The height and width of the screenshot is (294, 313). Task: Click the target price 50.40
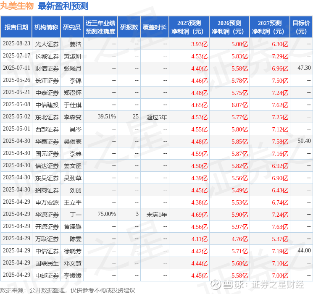tap(304, 141)
